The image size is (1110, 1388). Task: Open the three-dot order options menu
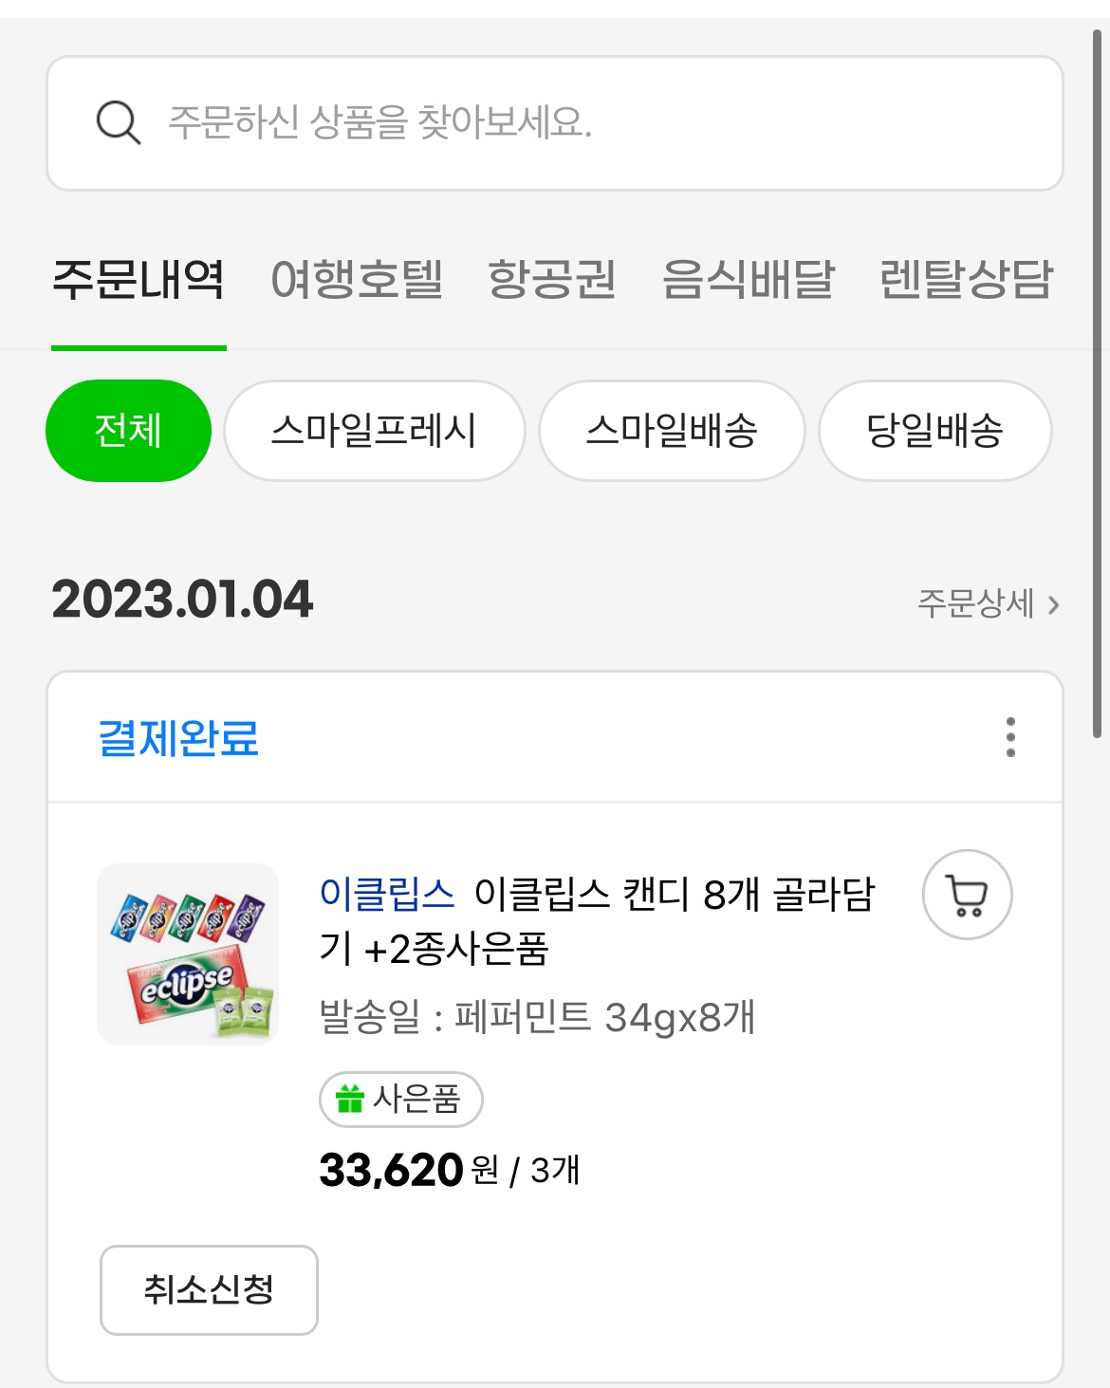pyautogui.click(x=1010, y=737)
